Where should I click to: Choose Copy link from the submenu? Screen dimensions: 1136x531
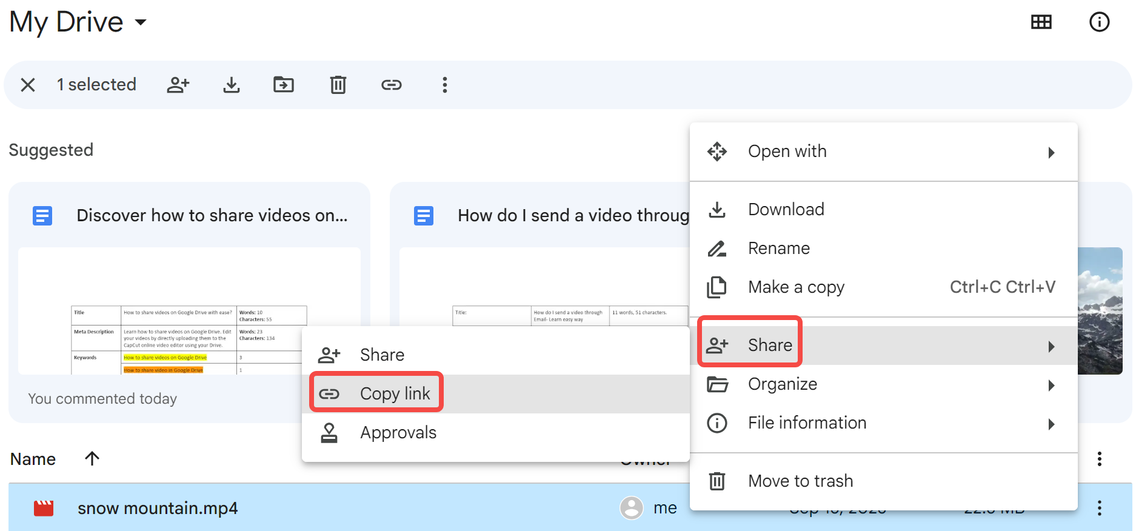[394, 394]
